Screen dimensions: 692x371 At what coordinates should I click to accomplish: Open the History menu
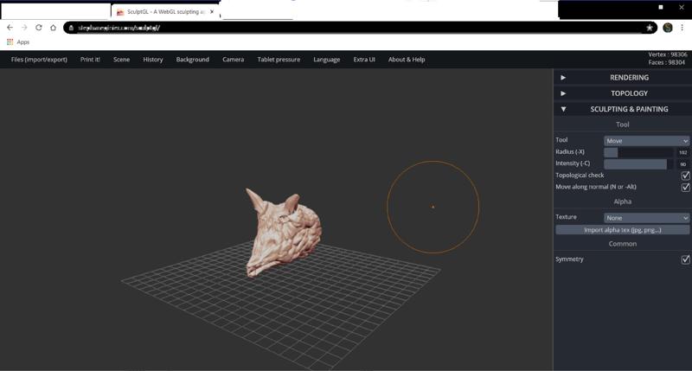pyautogui.click(x=153, y=60)
